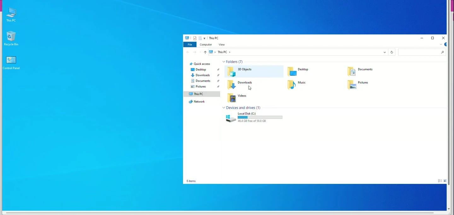Click the magnifier search icon
454x215 pixels.
tap(443, 52)
